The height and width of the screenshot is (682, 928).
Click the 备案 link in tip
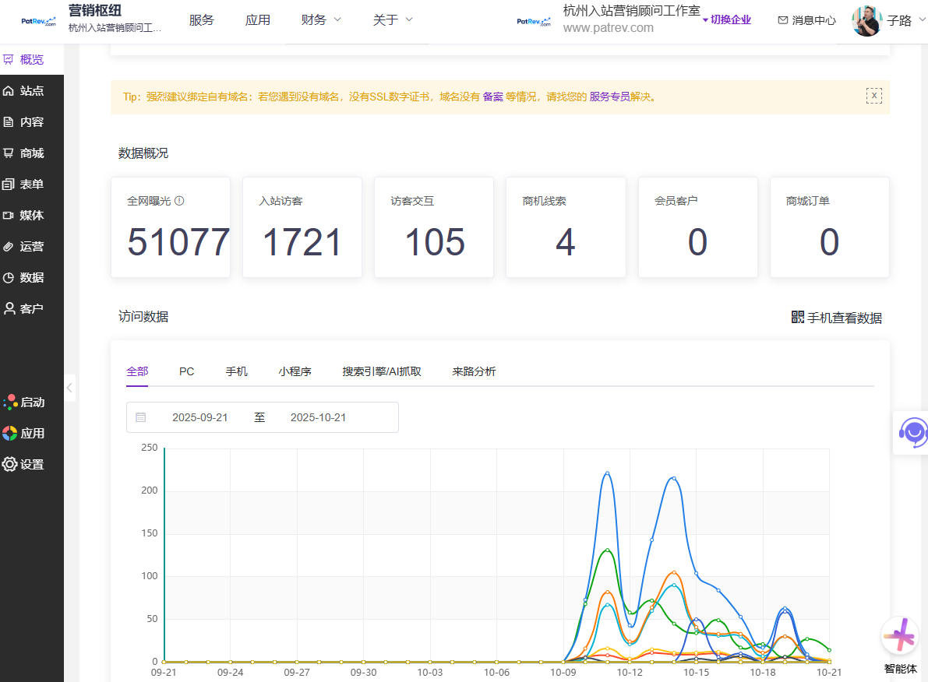492,97
